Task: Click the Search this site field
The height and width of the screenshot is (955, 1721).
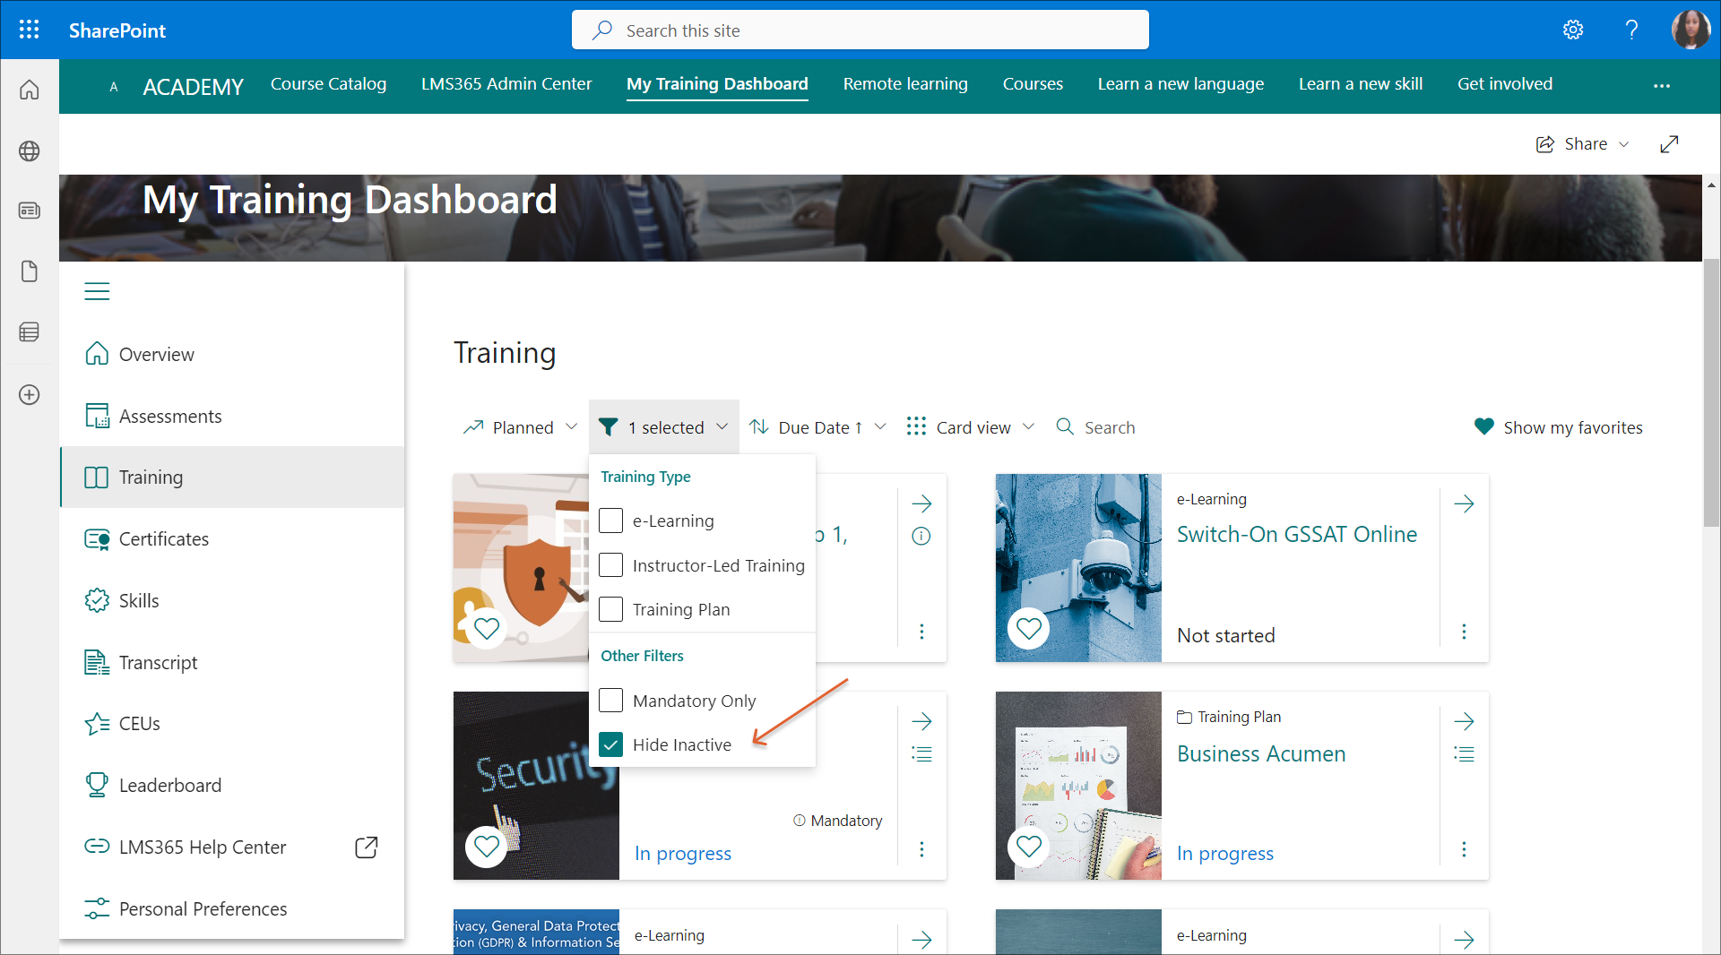Action: pos(860,30)
